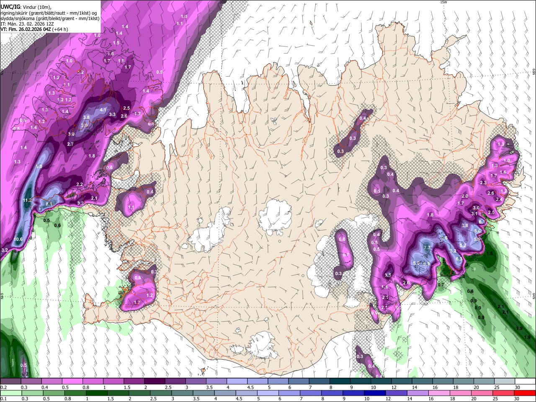The width and height of the screenshot is (536, 402).
Task: Click the UWC/IG title in the header box
Action: [x=10, y=7]
